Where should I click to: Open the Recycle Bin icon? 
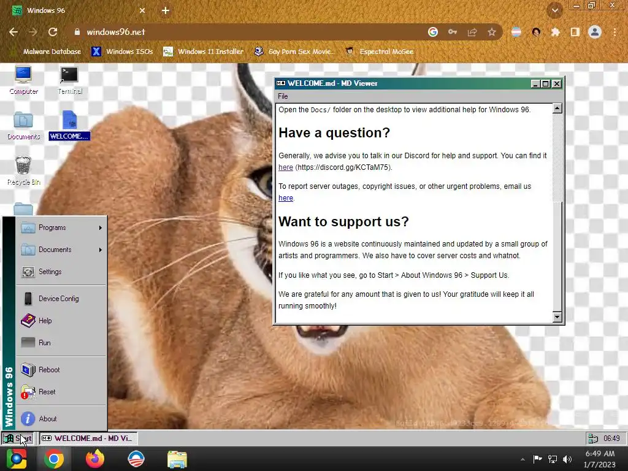click(23, 171)
